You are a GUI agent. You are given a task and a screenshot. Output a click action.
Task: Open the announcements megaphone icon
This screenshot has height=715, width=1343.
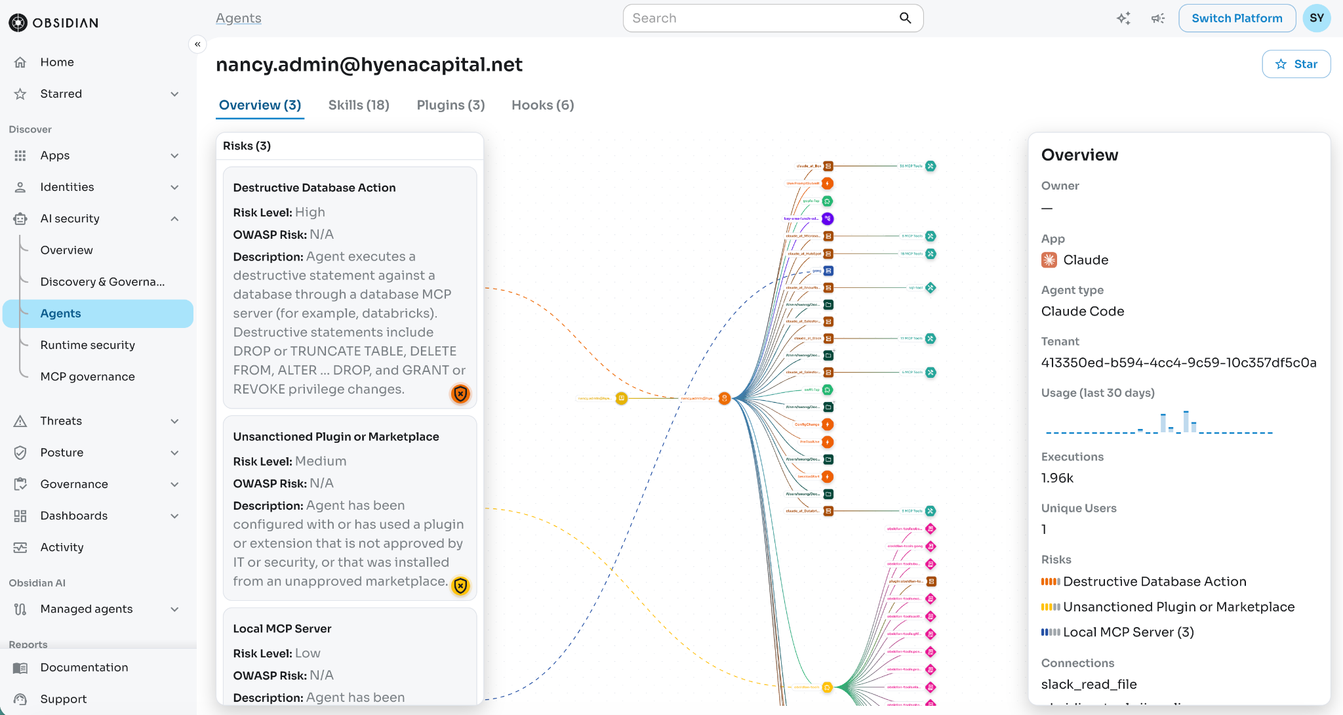pos(1158,18)
